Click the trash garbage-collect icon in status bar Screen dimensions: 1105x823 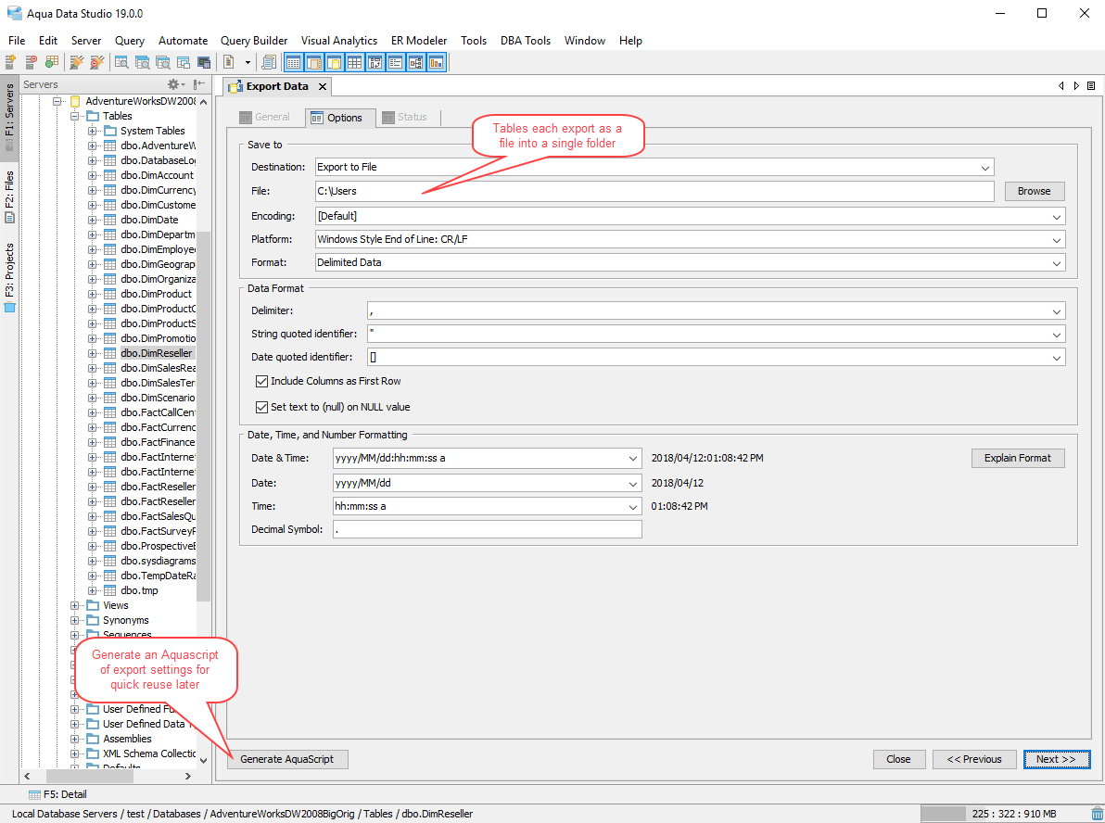click(1097, 814)
